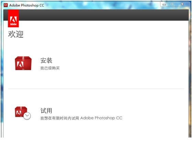Click the word Adobe inside the red logo
The height and width of the screenshot is (143, 192).
(13, 24)
